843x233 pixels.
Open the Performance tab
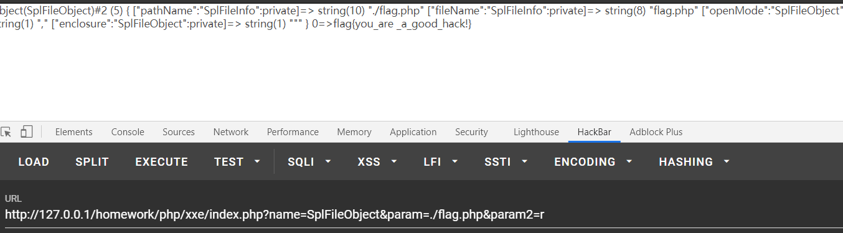click(293, 132)
